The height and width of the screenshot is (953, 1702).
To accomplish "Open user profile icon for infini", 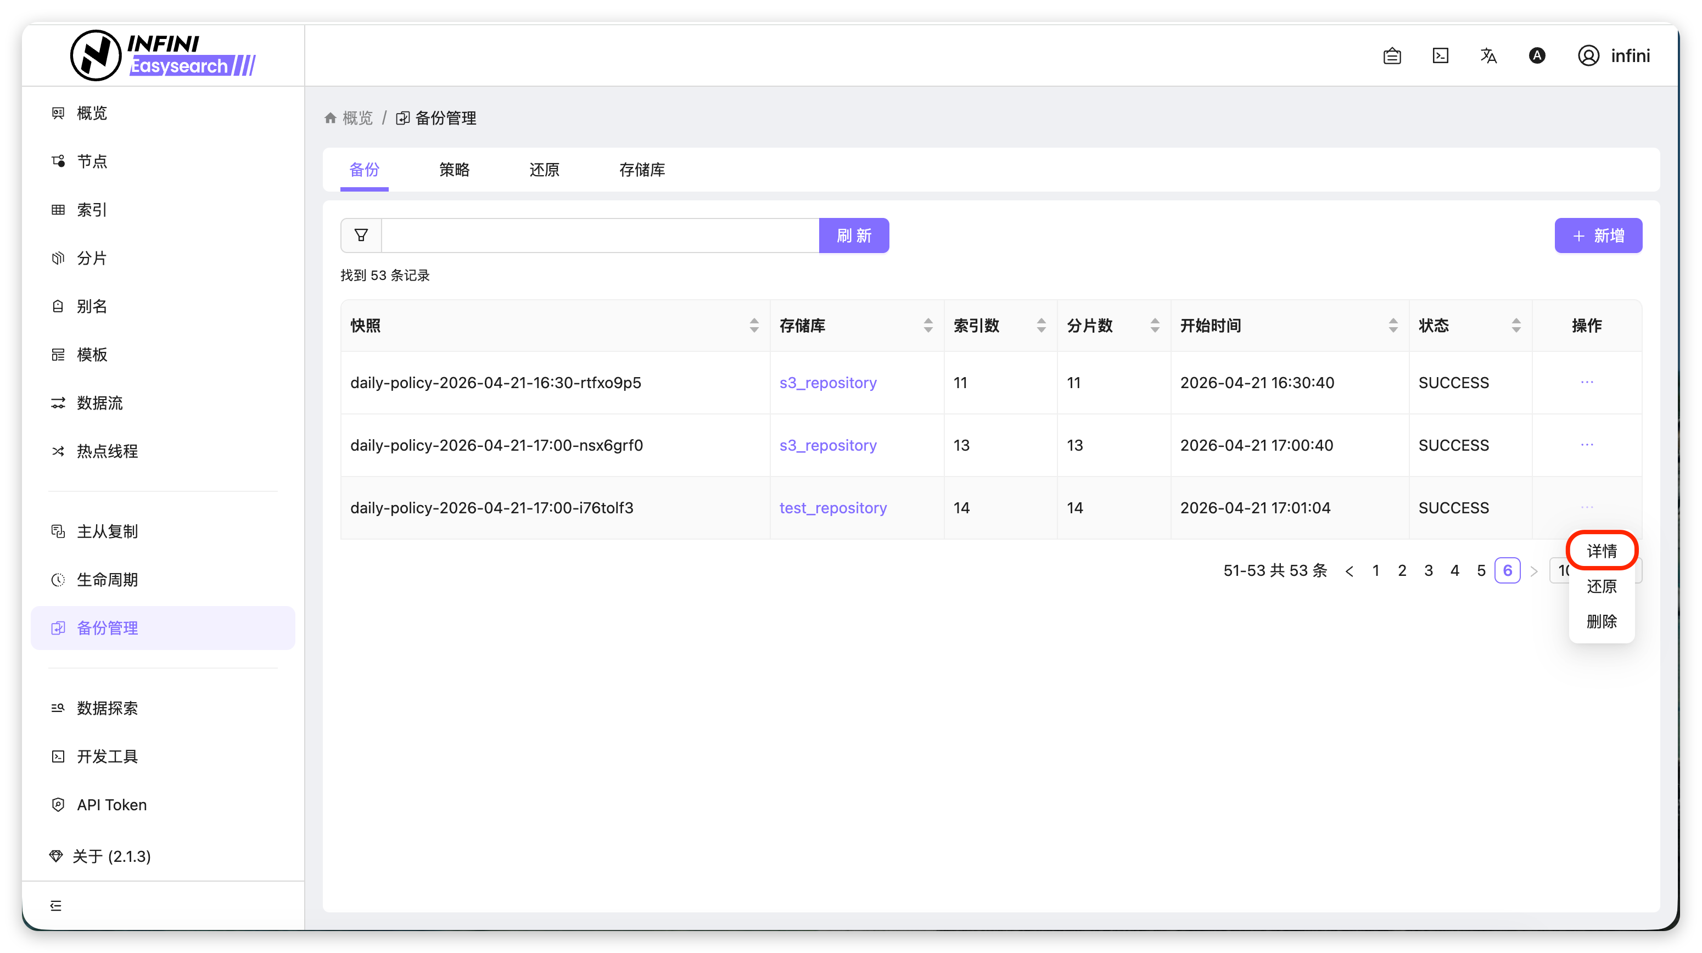I will click(1588, 56).
